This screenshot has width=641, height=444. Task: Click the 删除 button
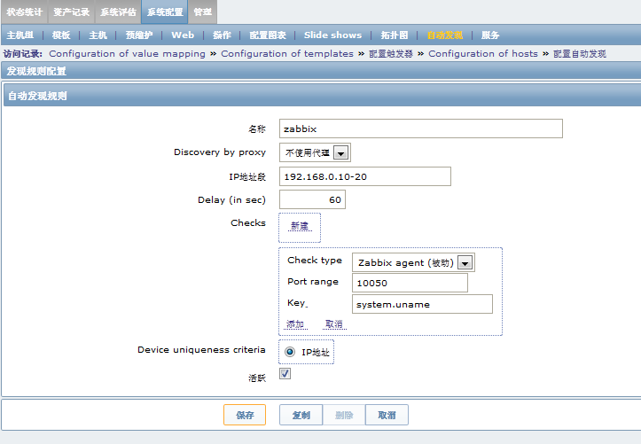click(x=344, y=415)
